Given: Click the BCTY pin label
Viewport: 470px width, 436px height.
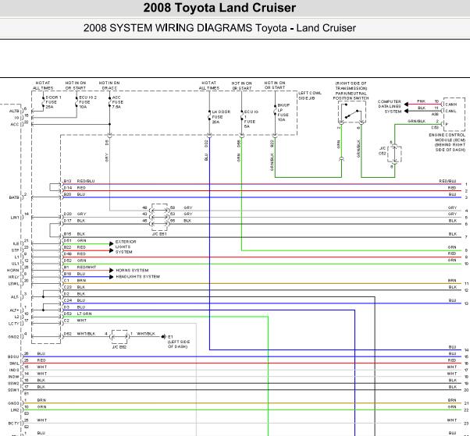Looking at the screenshot, I should click(14, 424).
